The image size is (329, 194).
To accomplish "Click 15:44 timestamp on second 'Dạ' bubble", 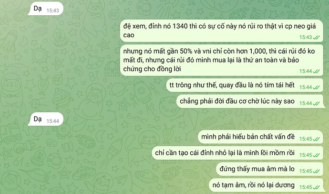I will (x=52, y=121).
